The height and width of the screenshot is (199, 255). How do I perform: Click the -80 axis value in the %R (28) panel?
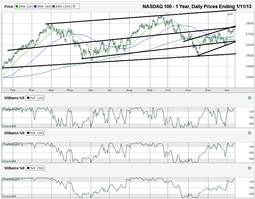(x=251, y=159)
